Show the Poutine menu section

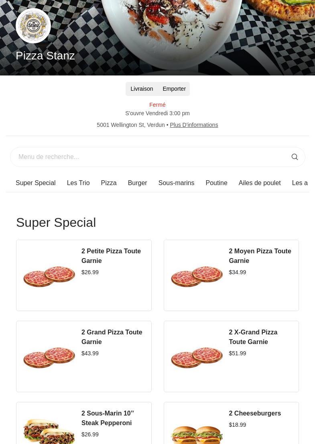coord(216,183)
